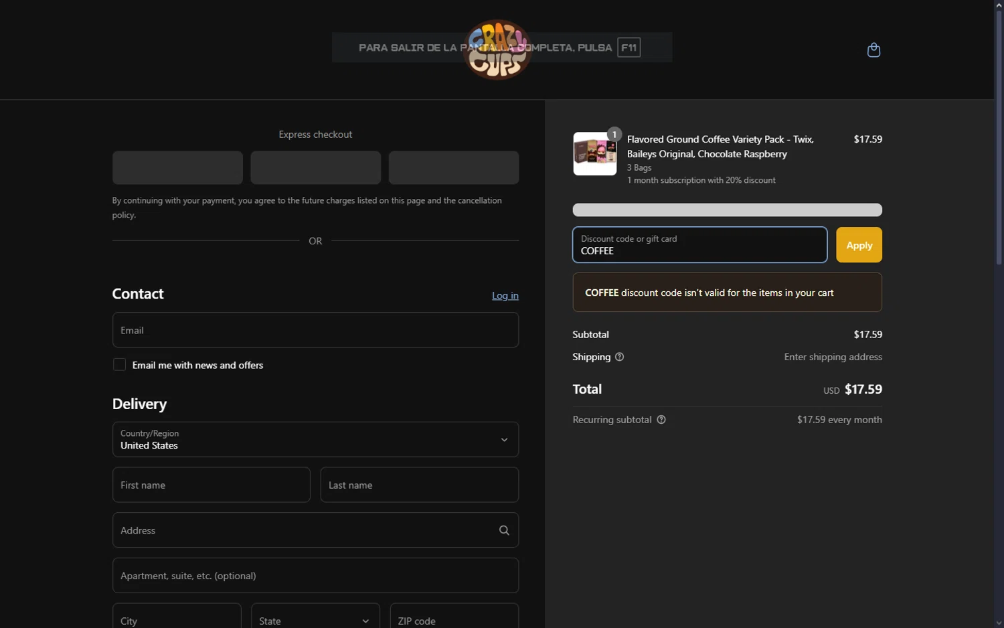
Task: Click the invalid COFFEE discount error message
Action: [x=727, y=293]
